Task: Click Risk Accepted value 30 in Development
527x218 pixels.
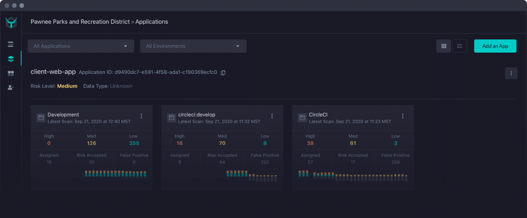Action: pyautogui.click(x=92, y=163)
